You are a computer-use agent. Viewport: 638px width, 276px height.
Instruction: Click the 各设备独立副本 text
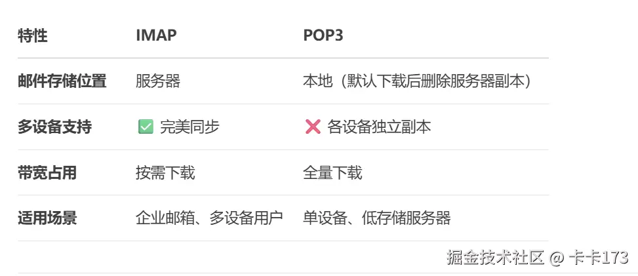point(379,127)
